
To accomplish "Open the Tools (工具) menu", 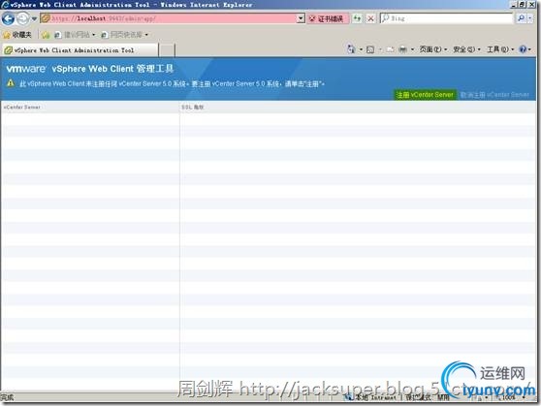I will [x=500, y=49].
